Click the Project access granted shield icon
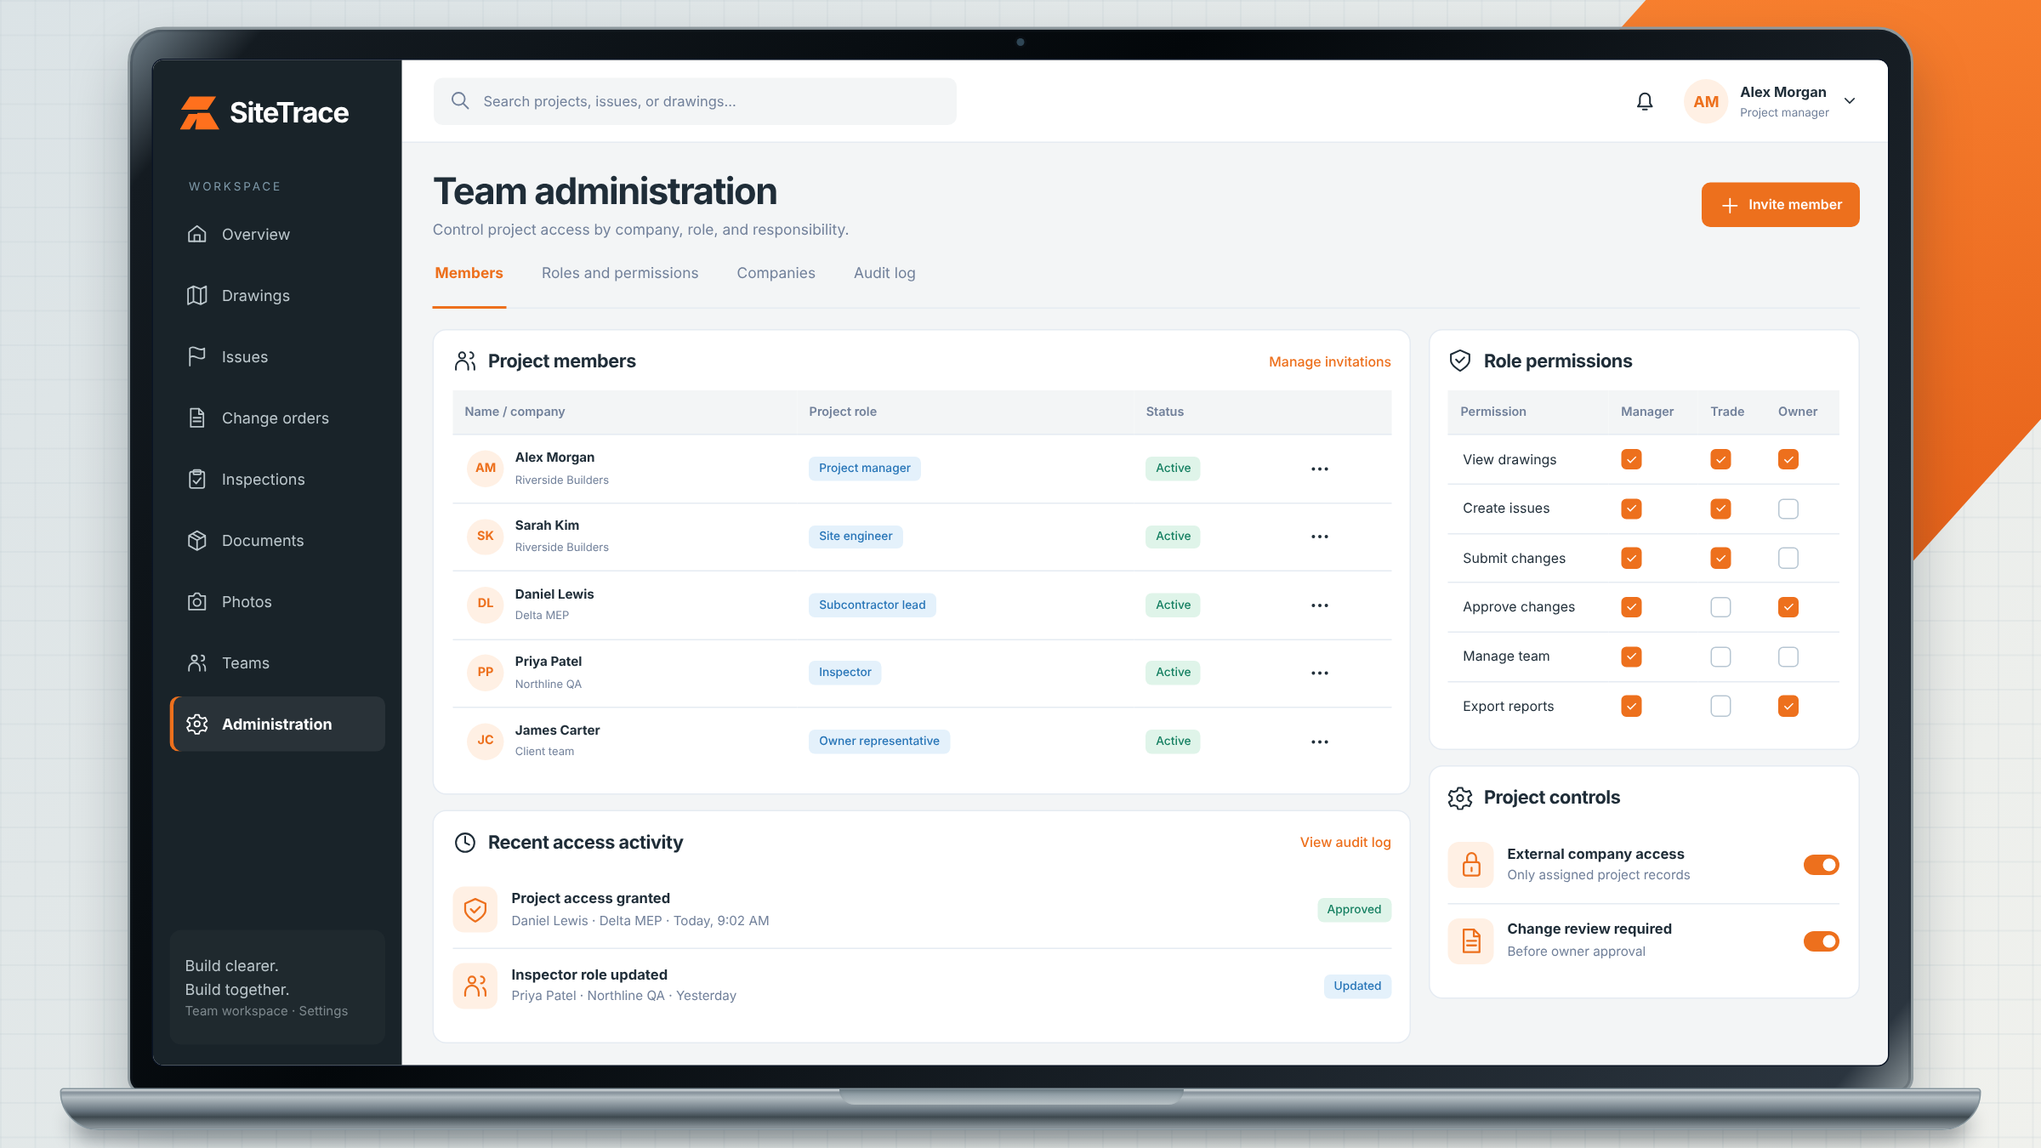This screenshot has width=2041, height=1148. pos(475,909)
